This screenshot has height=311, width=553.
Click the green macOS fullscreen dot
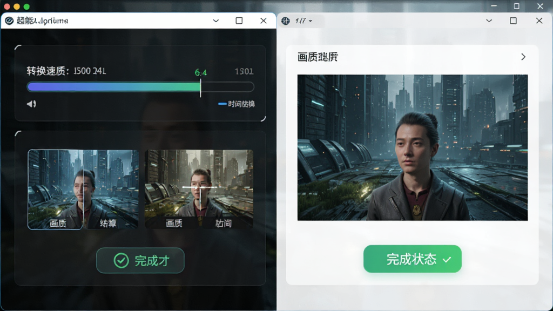26,6
